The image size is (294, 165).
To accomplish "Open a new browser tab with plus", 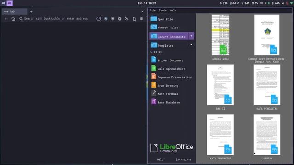I will tap(31, 11).
